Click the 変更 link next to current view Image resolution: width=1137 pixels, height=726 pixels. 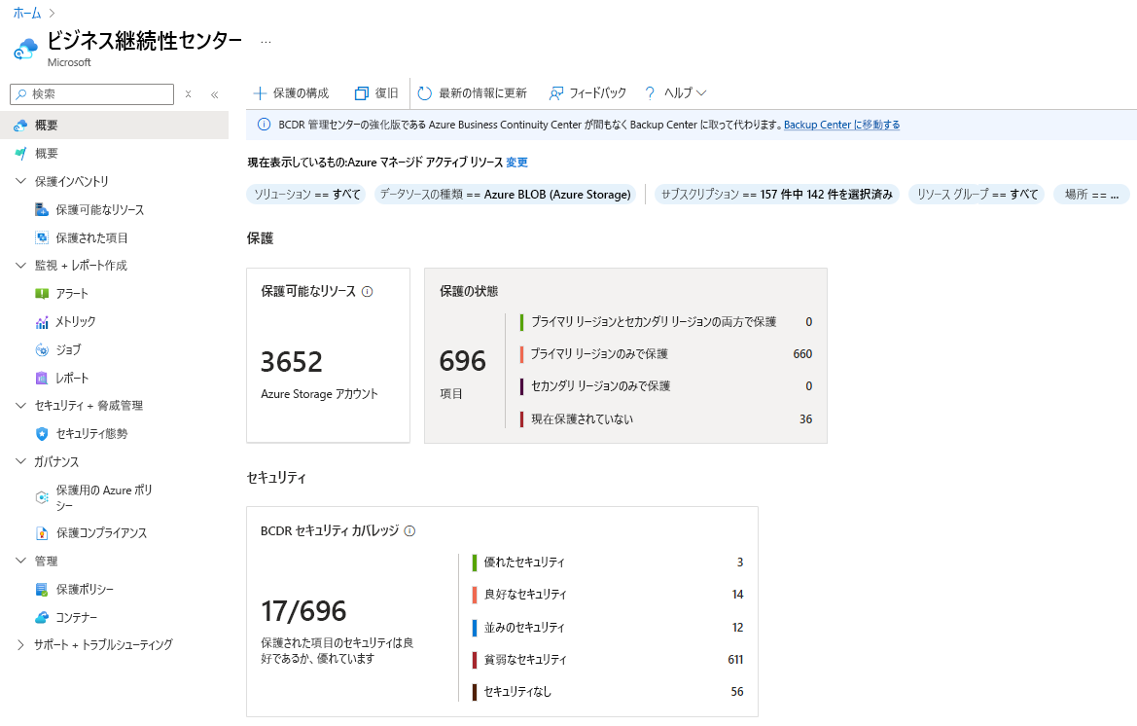[x=517, y=163]
